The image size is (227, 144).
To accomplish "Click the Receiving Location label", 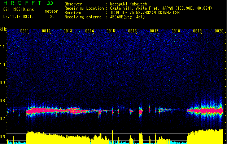I will (84, 8).
